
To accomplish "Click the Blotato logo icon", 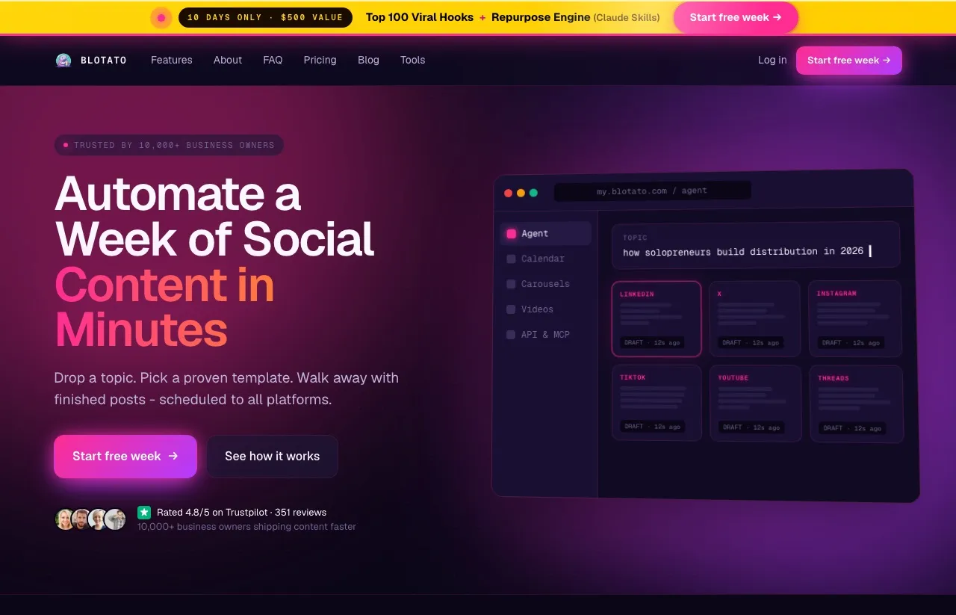I will click(63, 61).
